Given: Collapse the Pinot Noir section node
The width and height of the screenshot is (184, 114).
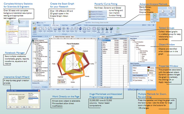Looking at the screenshot, I should tap(34, 52).
